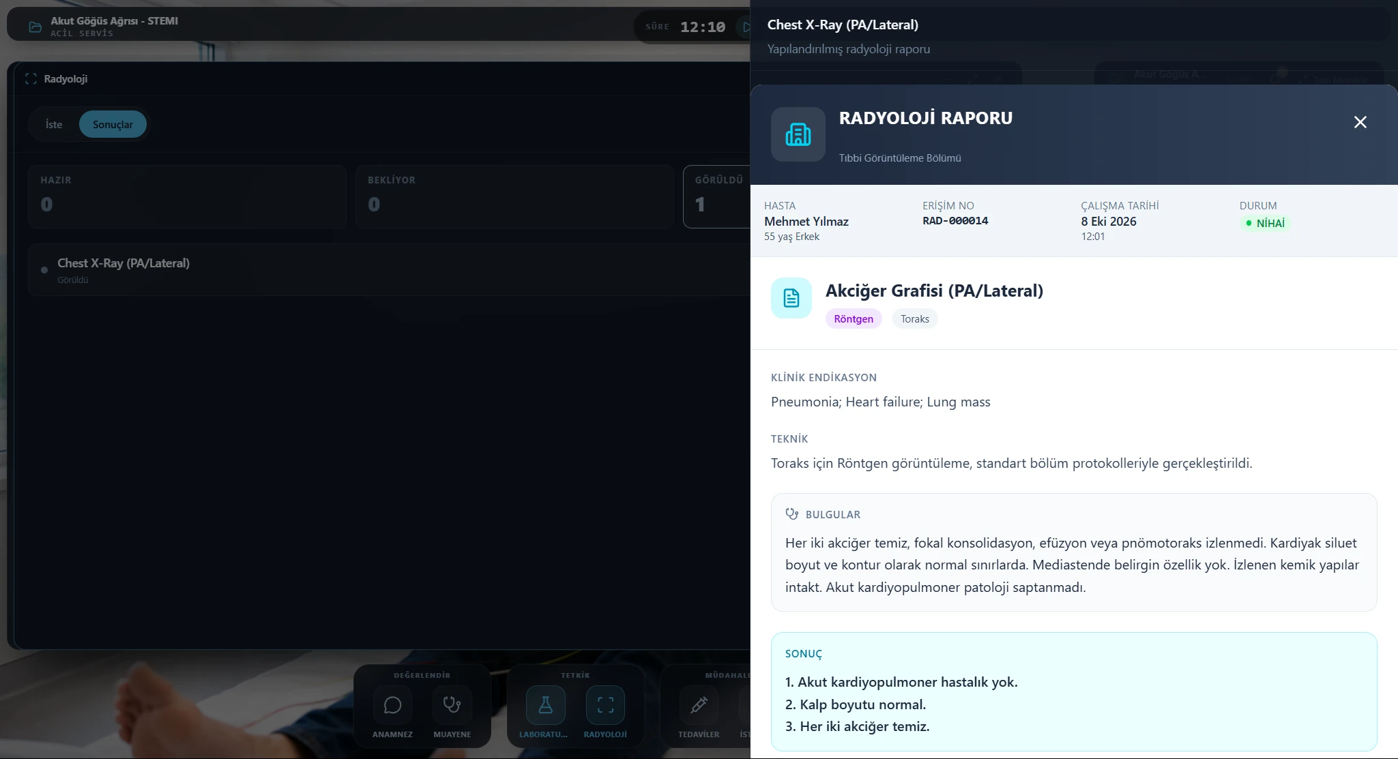
Task: Click the '55 yaş Erkek' patient detail
Action: click(791, 237)
